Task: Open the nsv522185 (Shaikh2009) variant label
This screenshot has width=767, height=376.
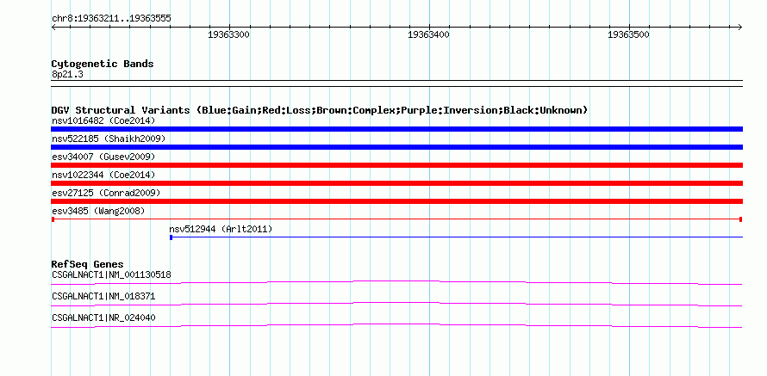Action: click(109, 139)
